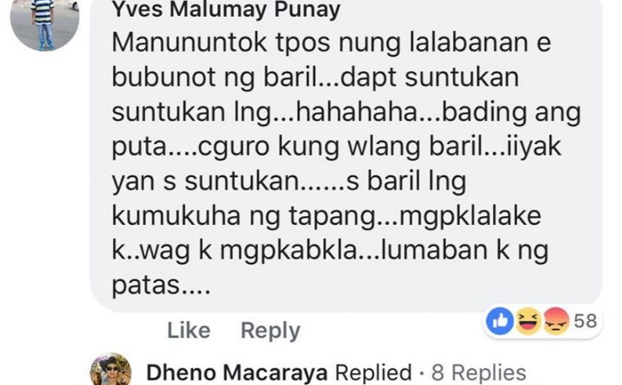The width and height of the screenshot is (622, 385).
Task: Open the Dheno Macaraya name link
Action: pyautogui.click(x=237, y=373)
